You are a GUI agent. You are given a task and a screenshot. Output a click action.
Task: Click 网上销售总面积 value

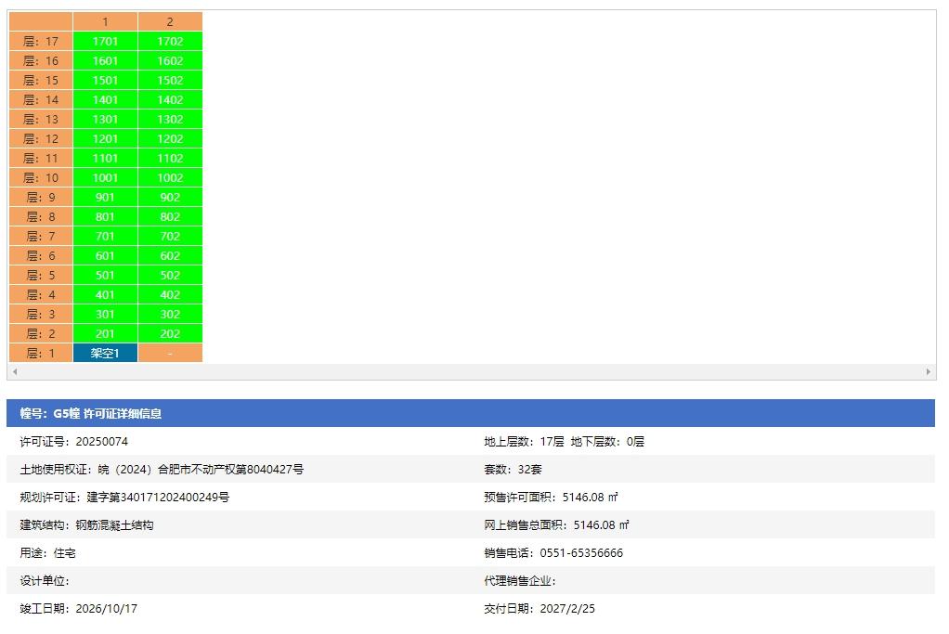coord(601,525)
